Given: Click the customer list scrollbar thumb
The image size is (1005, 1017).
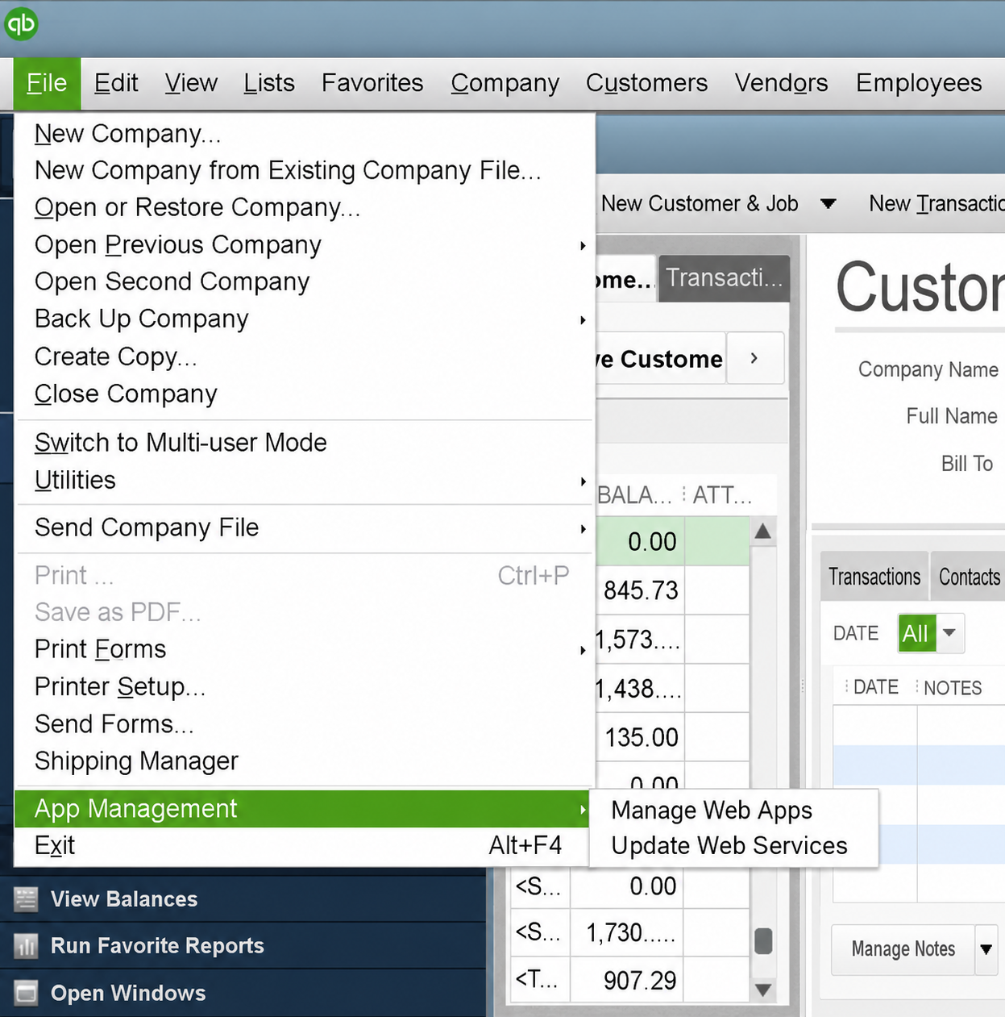Looking at the screenshot, I should [x=763, y=941].
